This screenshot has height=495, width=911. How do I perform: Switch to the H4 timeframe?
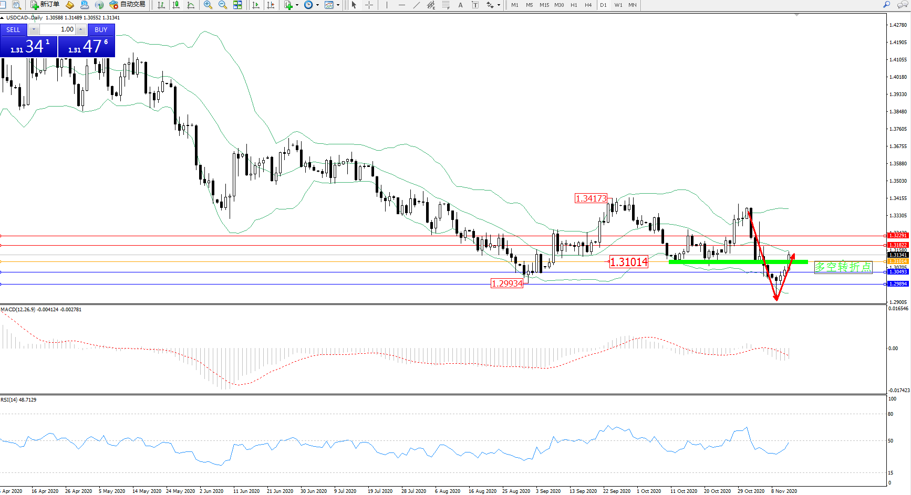click(x=588, y=5)
